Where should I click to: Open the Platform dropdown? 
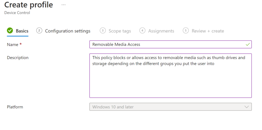pyautogui.click(x=170, y=107)
